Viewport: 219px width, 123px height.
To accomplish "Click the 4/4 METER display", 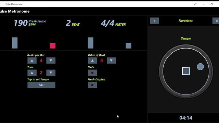I will 113,23.
